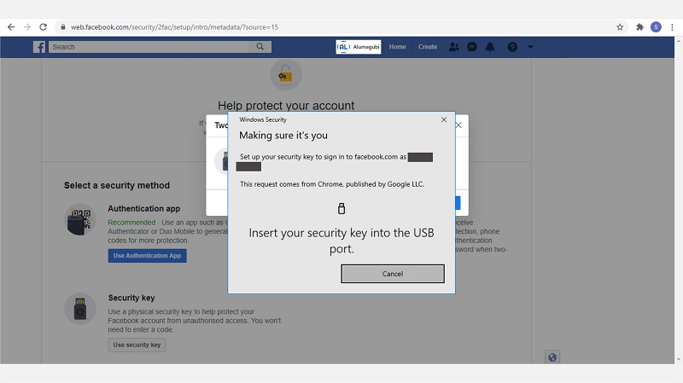
Task: Bookmark this page with the star icon
Action: point(620,27)
